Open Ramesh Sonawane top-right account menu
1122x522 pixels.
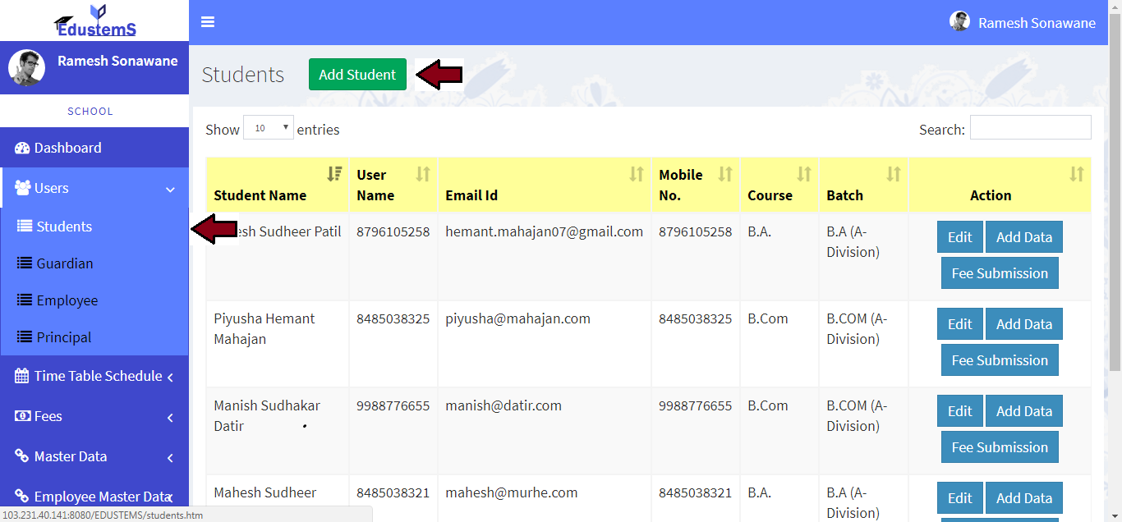click(x=1023, y=22)
